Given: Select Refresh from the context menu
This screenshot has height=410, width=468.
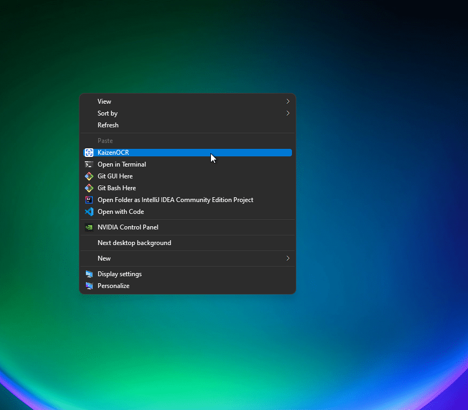Looking at the screenshot, I should 108,125.
